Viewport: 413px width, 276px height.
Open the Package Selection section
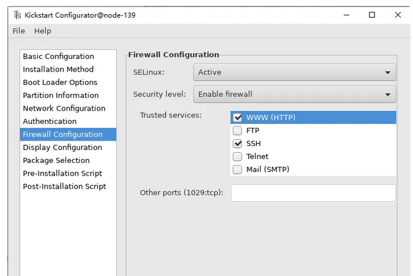[x=56, y=160]
